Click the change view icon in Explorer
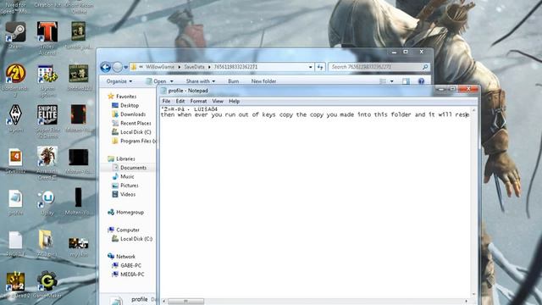542x305 pixels. [383, 81]
